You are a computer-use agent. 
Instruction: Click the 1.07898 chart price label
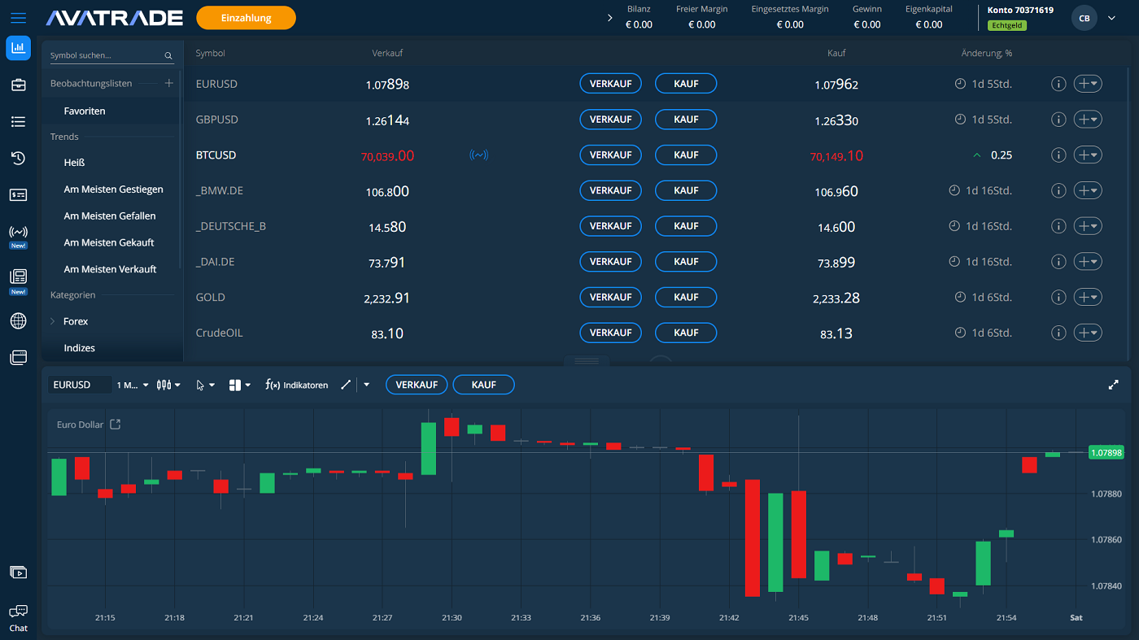(x=1106, y=452)
